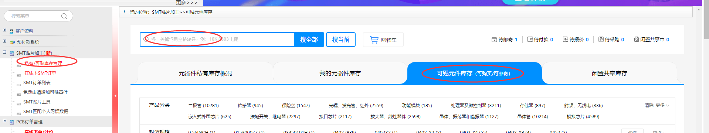Select 可贴元件库存 (可购买/可邮寄) tab

point(474,74)
